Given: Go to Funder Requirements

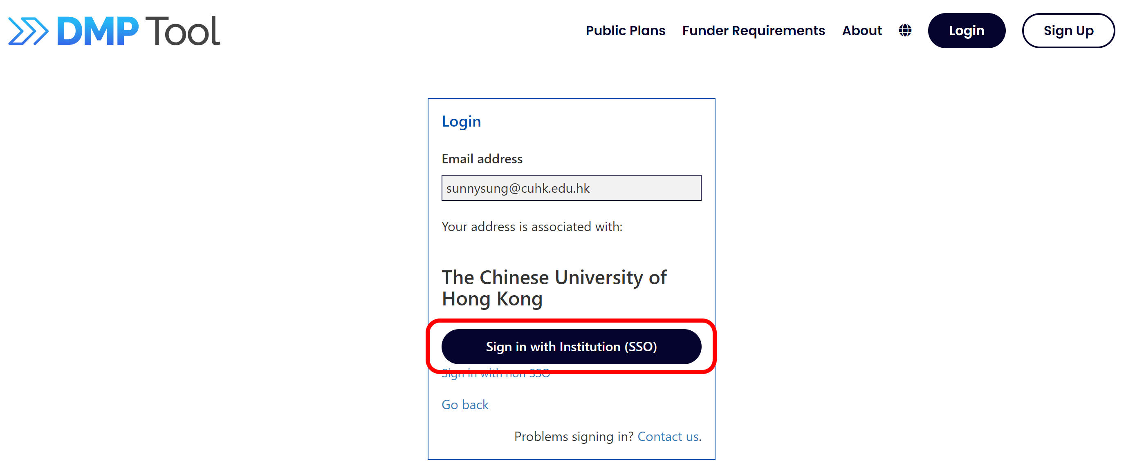Looking at the screenshot, I should coord(753,31).
